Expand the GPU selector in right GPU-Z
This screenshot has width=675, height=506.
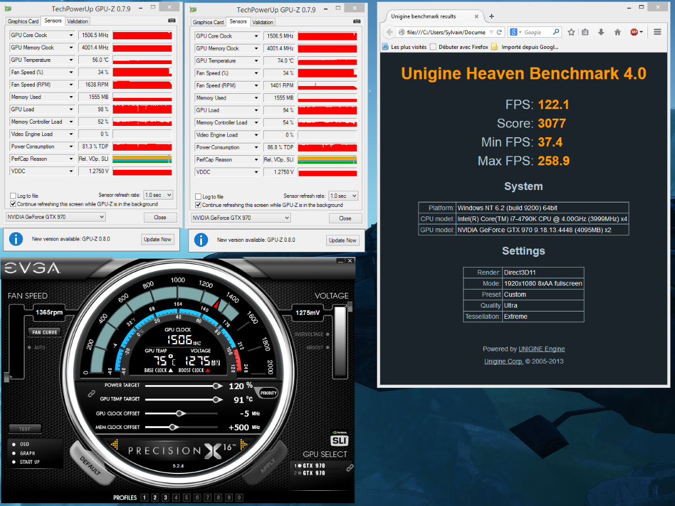pyautogui.click(x=241, y=218)
